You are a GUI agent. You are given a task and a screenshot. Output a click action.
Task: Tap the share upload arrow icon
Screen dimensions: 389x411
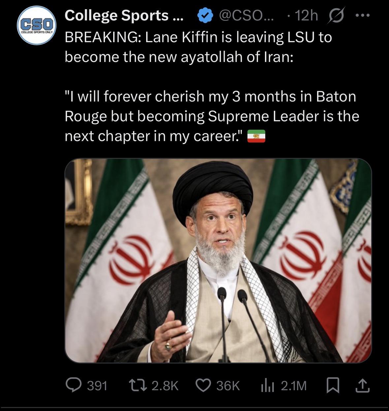(x=362, y=385)
